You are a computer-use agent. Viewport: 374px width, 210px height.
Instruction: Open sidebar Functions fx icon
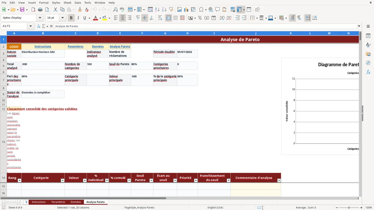368,72
